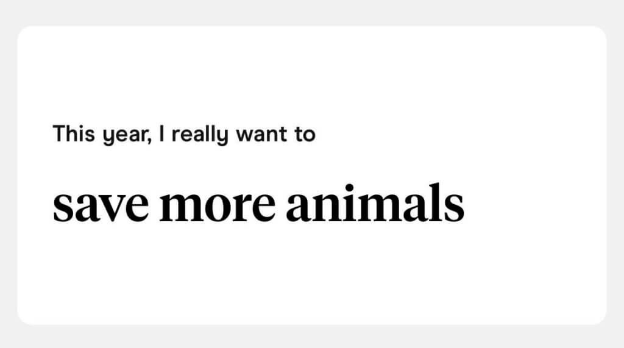Select the word "really" in the prompt
Viewport: 624px width, 348px height.
(x=200, y=135)
